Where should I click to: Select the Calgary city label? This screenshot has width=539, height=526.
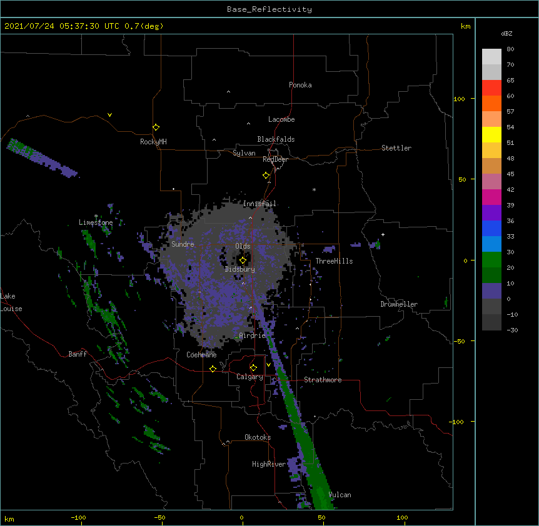point(249,377)
